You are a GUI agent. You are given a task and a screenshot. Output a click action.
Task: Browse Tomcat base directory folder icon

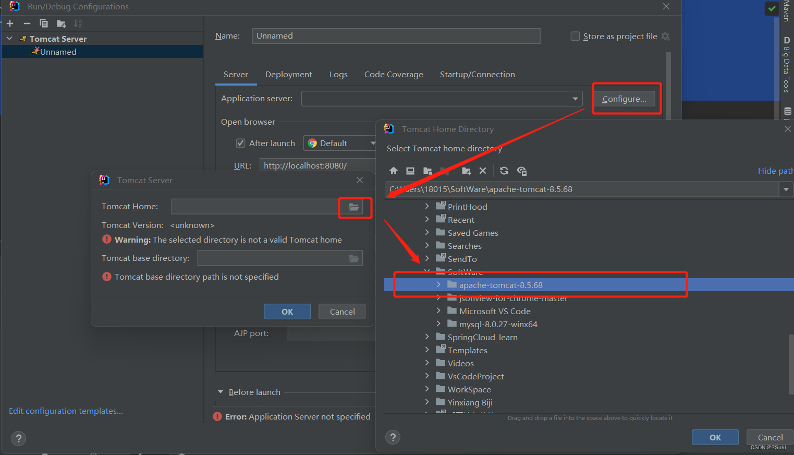(354, 258)
